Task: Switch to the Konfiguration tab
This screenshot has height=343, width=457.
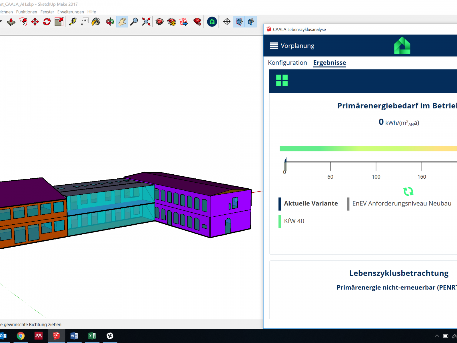Action: [x=287, y=63]
